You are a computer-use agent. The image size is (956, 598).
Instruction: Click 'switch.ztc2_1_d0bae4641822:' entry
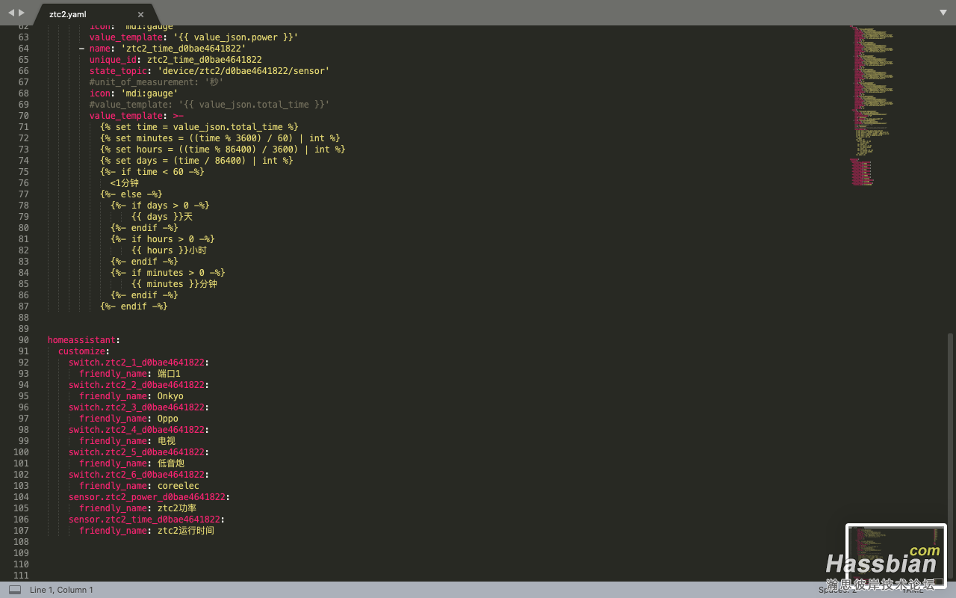click(139, 363)
